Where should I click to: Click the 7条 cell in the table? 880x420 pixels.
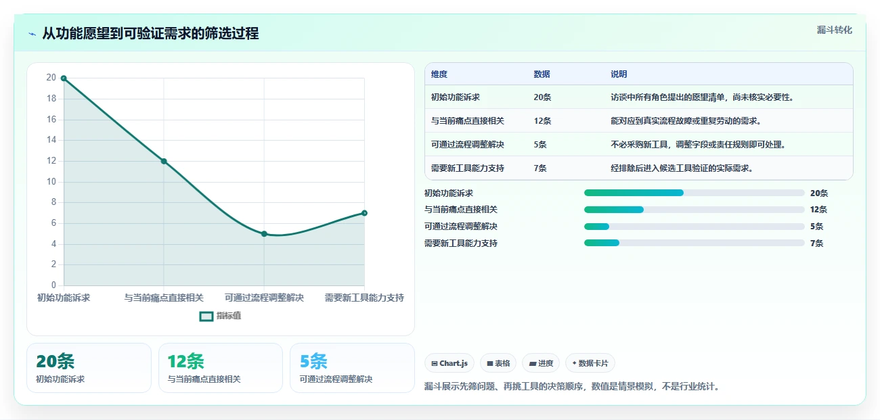point(540,168)
